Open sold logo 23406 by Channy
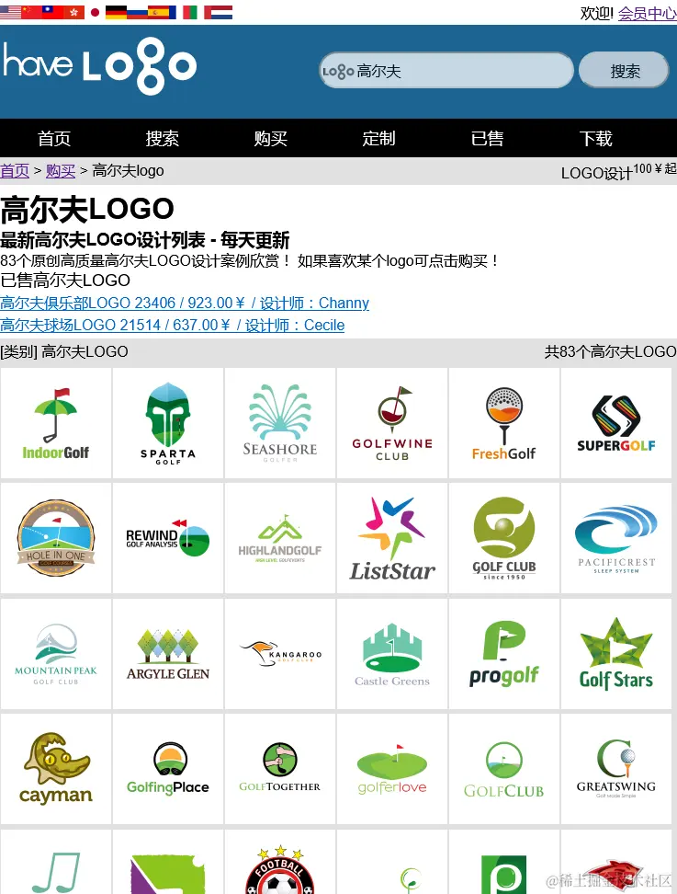 [x=185, y=303]
